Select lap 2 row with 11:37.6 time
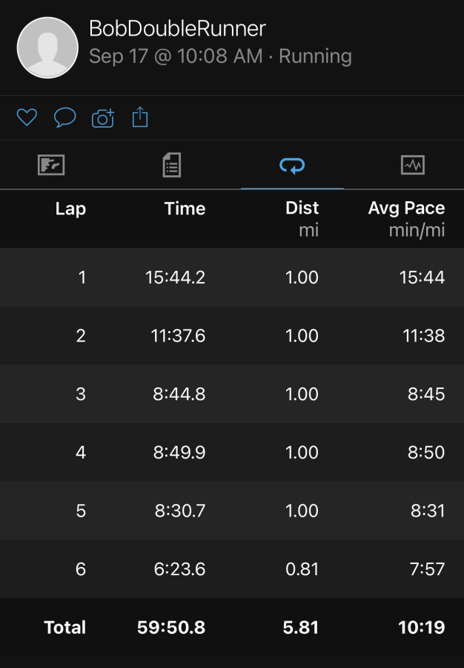Viewport: 464px width, 668px height. [232, 335]
